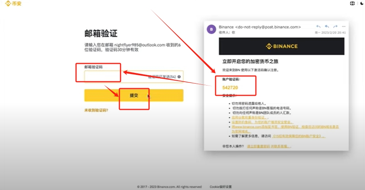Viewport: 365px width, 190px height.
Task: Click the Binance 币安 logo in the header
Action: pos(13,3)
